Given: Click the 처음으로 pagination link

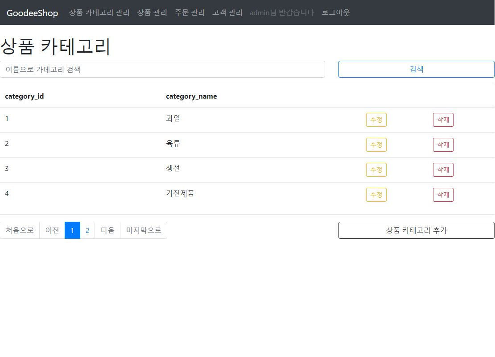Looking at the screenshot, I should pyautogui.click(x=20, y=230).
